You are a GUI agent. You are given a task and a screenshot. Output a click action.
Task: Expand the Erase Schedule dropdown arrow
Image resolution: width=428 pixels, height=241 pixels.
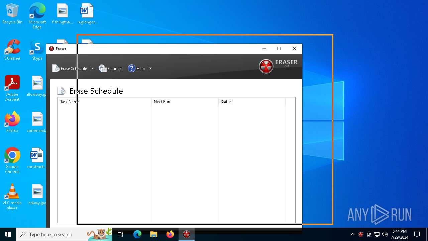pos(93,68)
